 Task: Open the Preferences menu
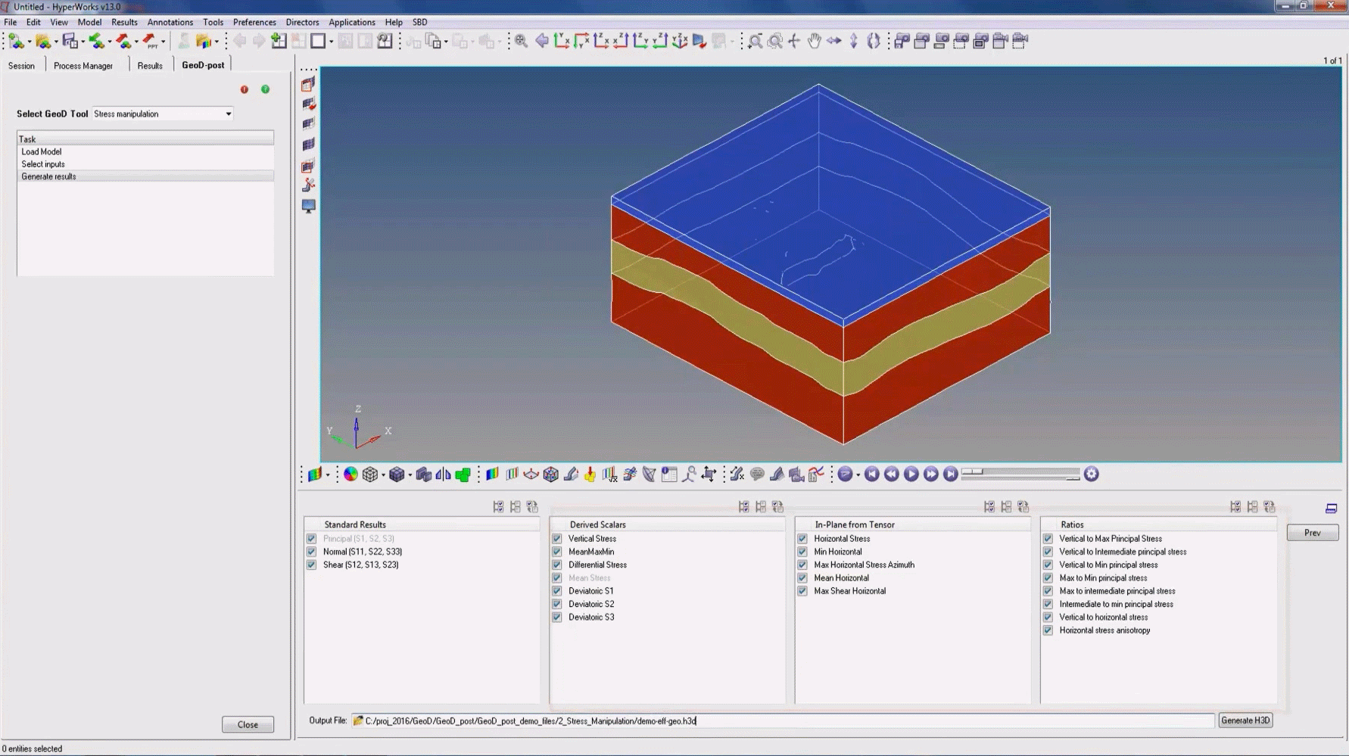[254, 22]
